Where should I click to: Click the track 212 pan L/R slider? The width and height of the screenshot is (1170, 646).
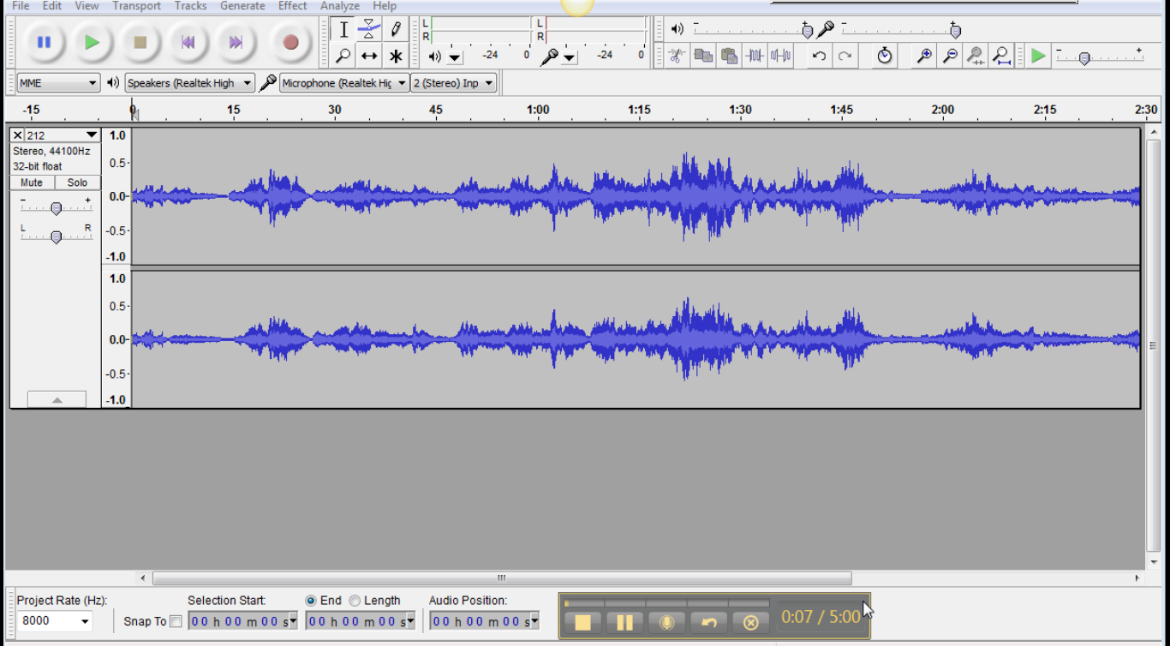(x=56, y=236)
